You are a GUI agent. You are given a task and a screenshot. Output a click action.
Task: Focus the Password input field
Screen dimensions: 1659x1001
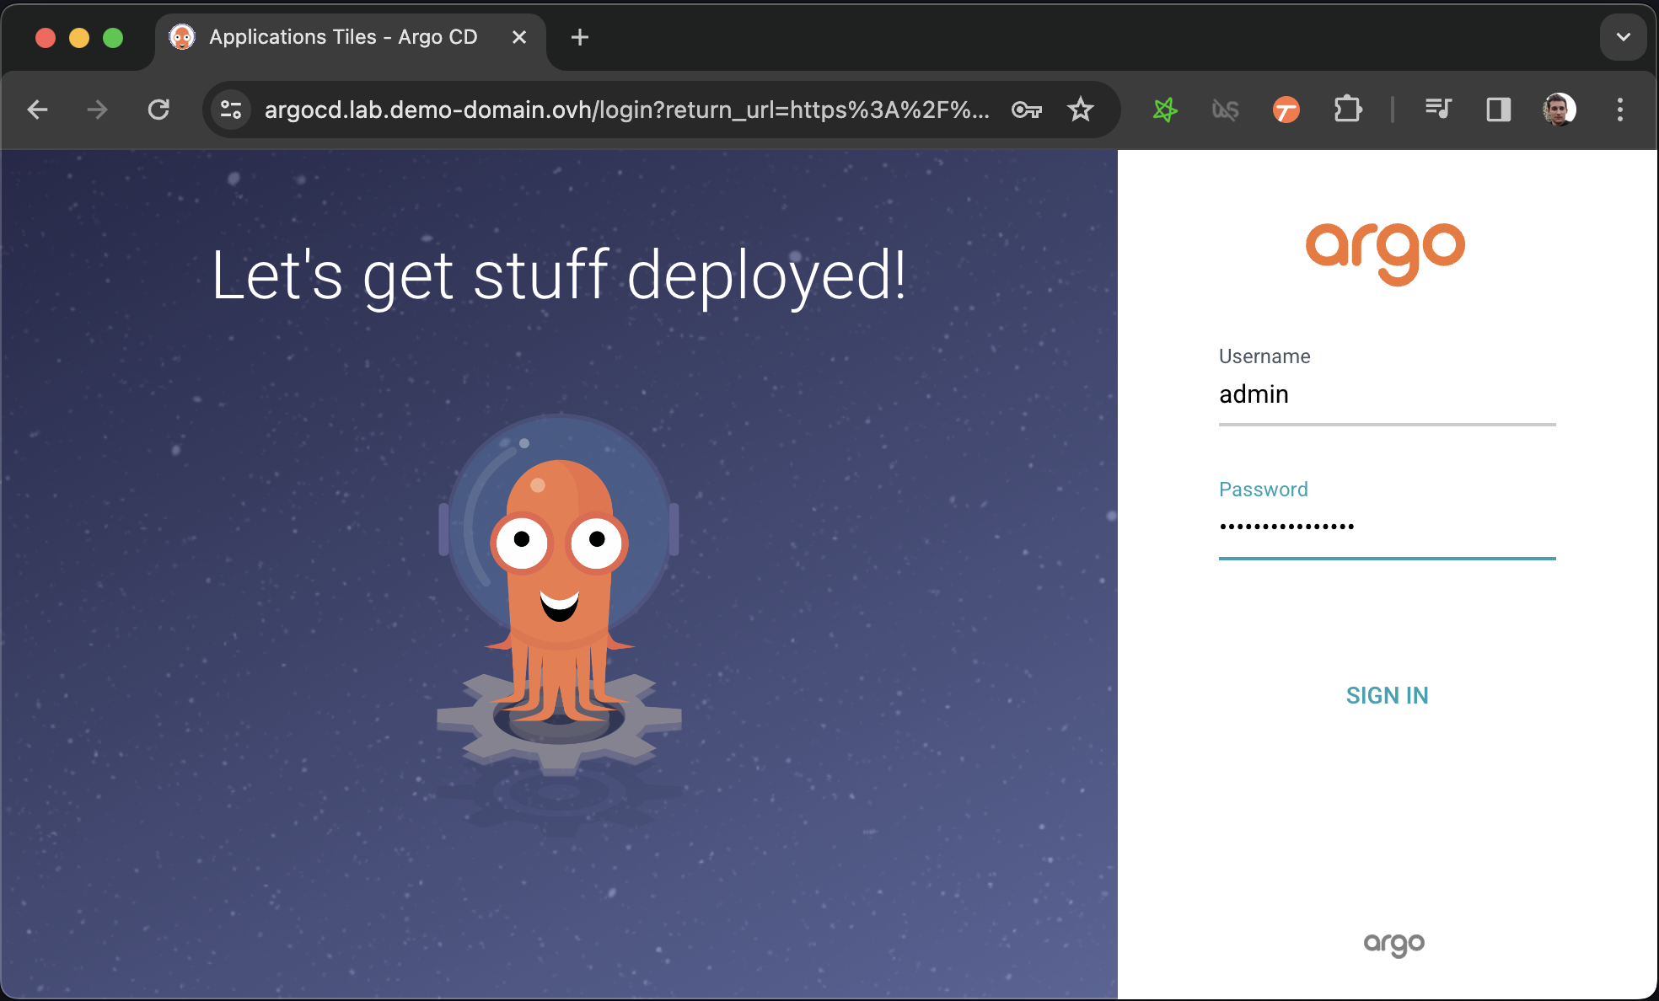1387,527
